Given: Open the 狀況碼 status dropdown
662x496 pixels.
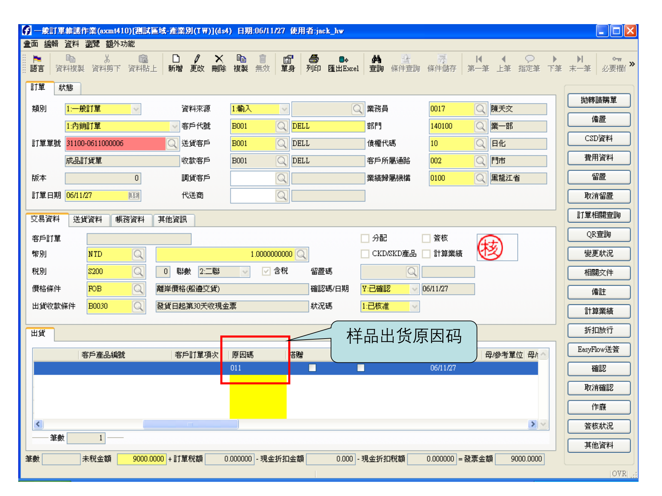Looking at the screenshot, I should (415, 306).
